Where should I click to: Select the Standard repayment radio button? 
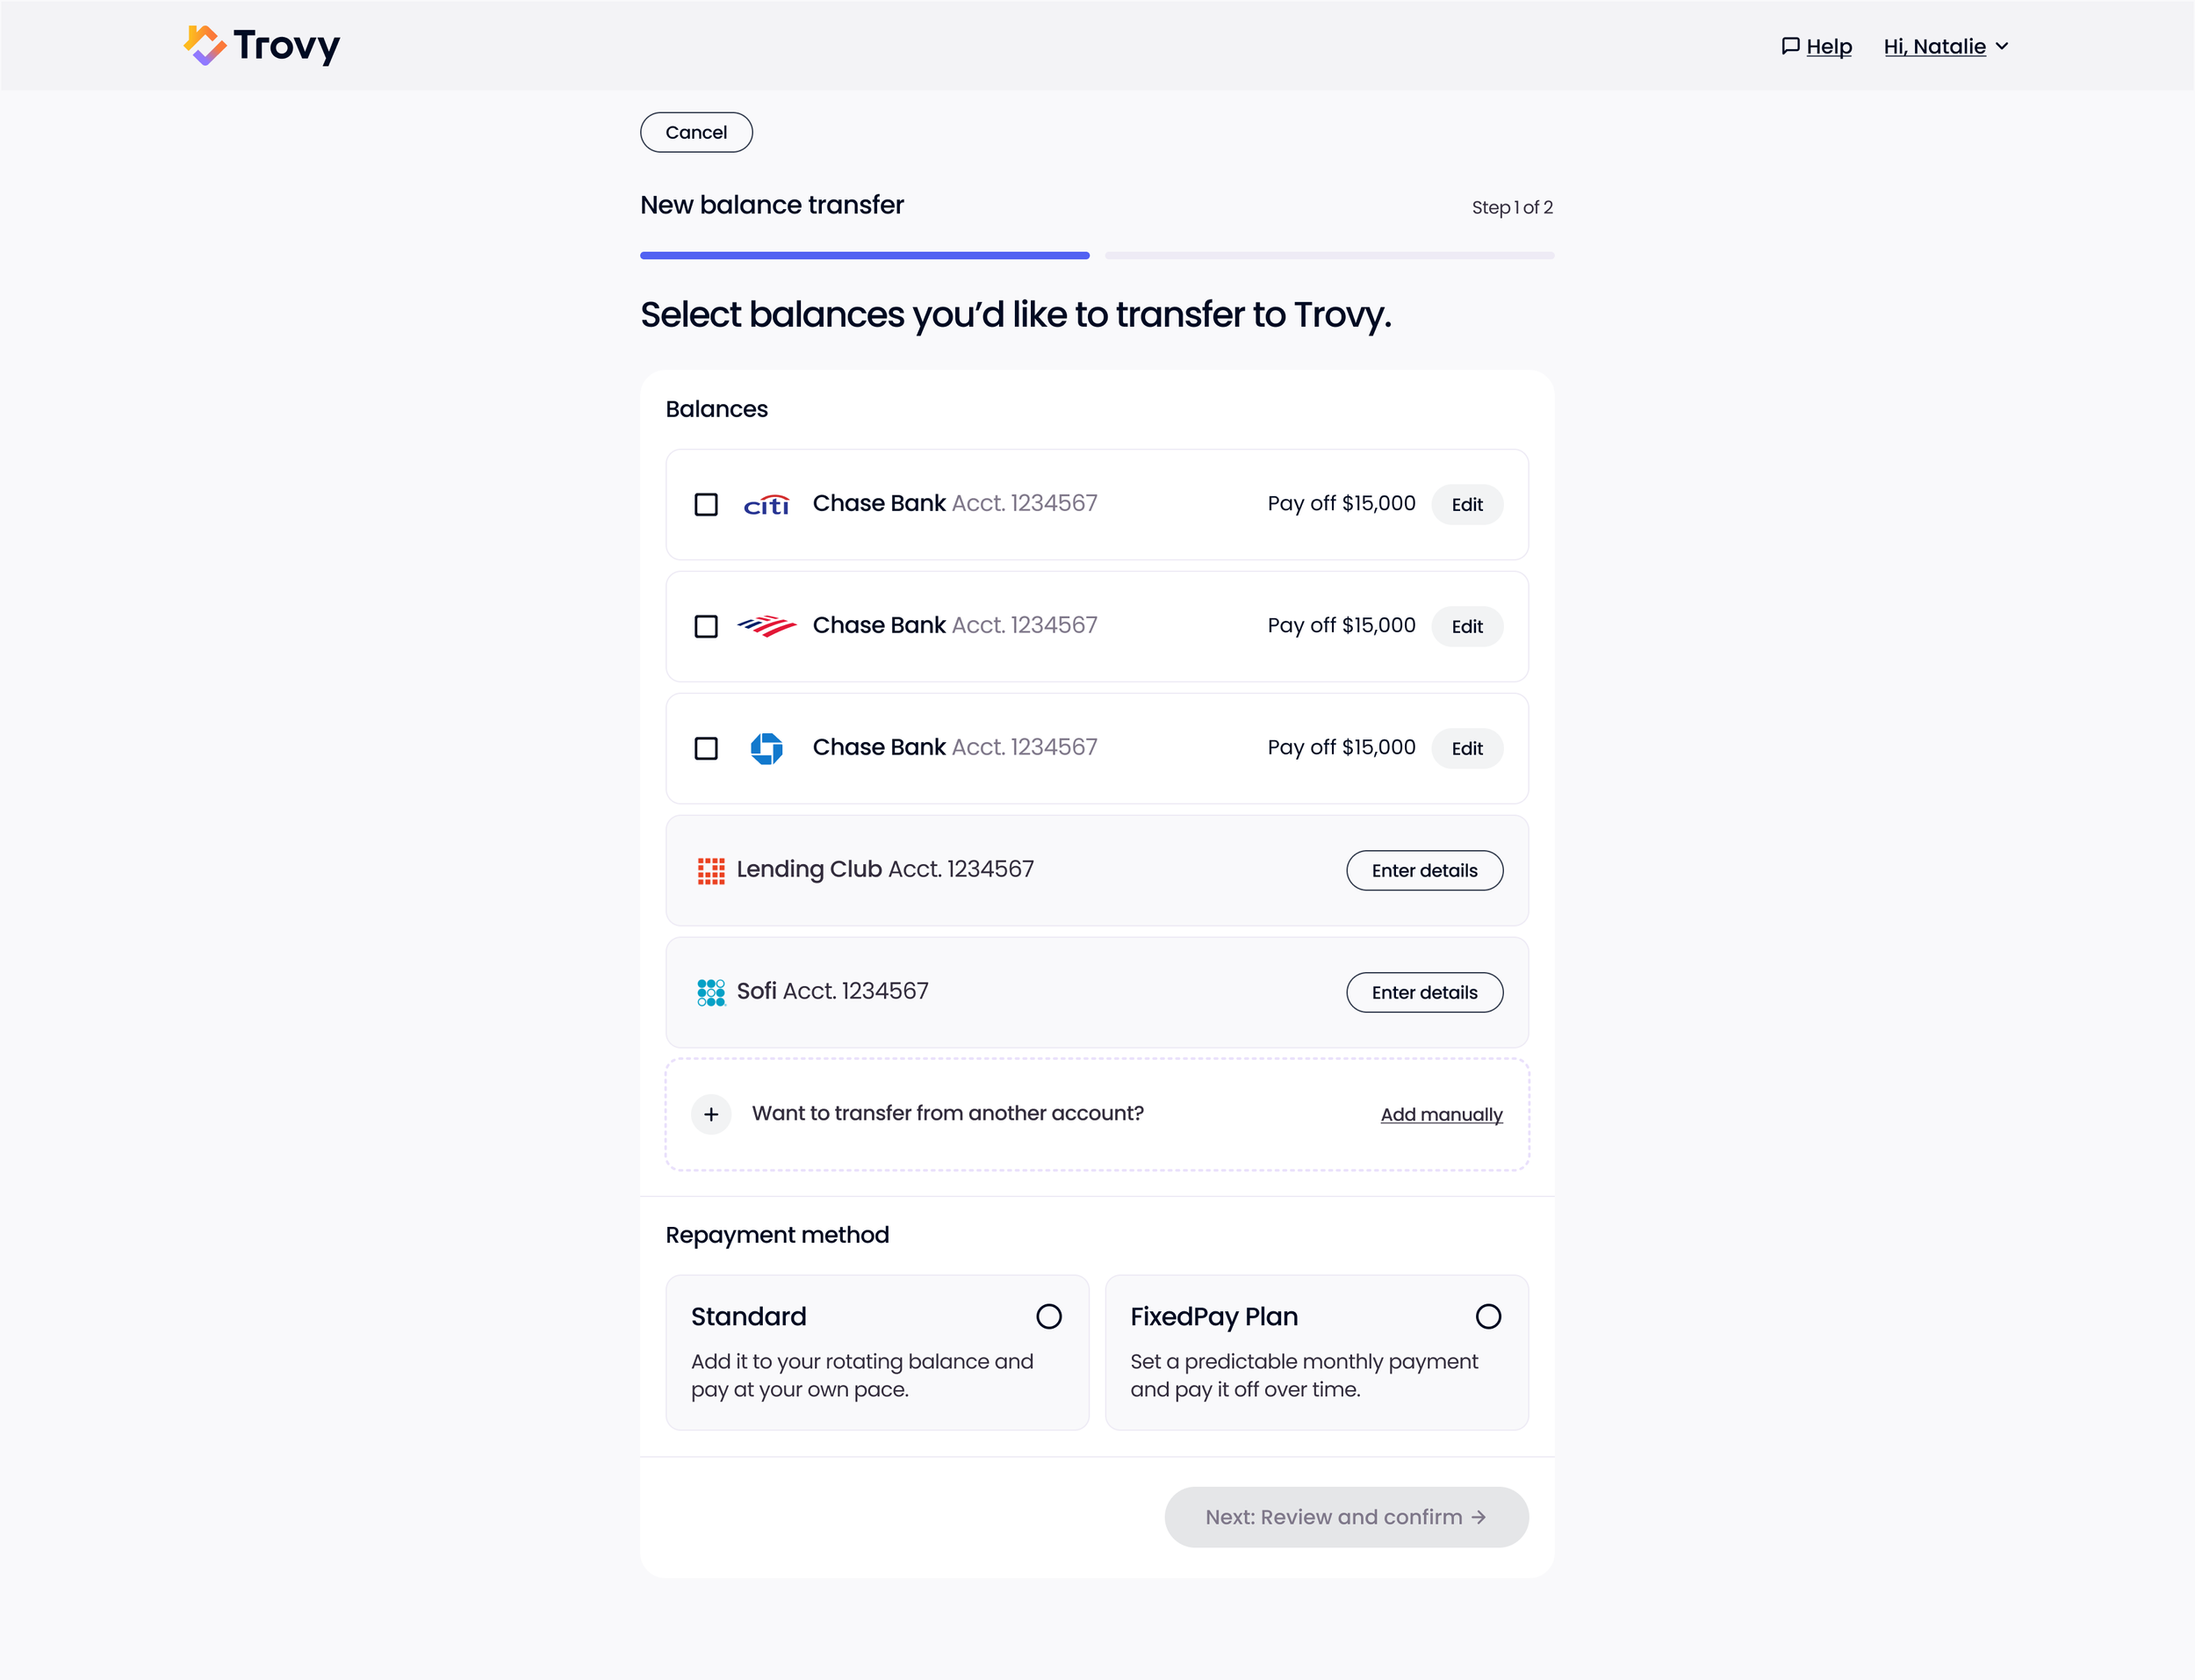click(1048, 1316)
